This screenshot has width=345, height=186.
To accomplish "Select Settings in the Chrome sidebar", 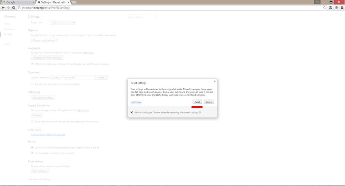I will click(x=8, y=35).
